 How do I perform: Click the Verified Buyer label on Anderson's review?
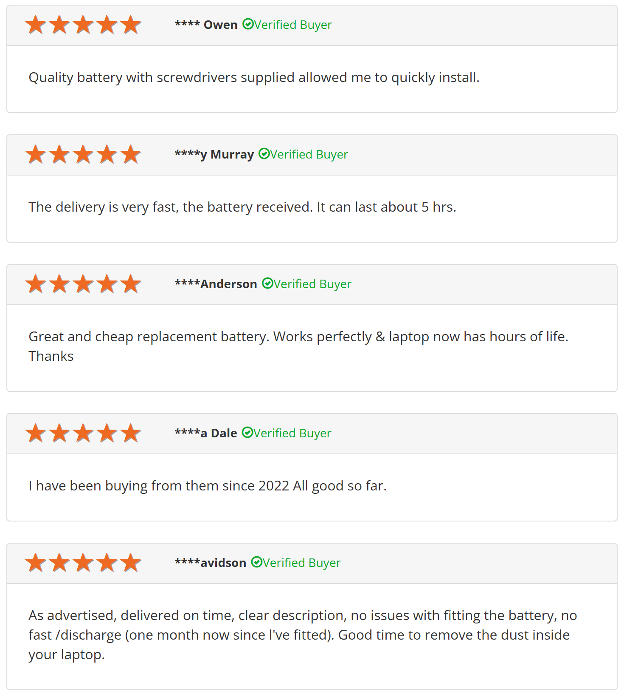312,284
